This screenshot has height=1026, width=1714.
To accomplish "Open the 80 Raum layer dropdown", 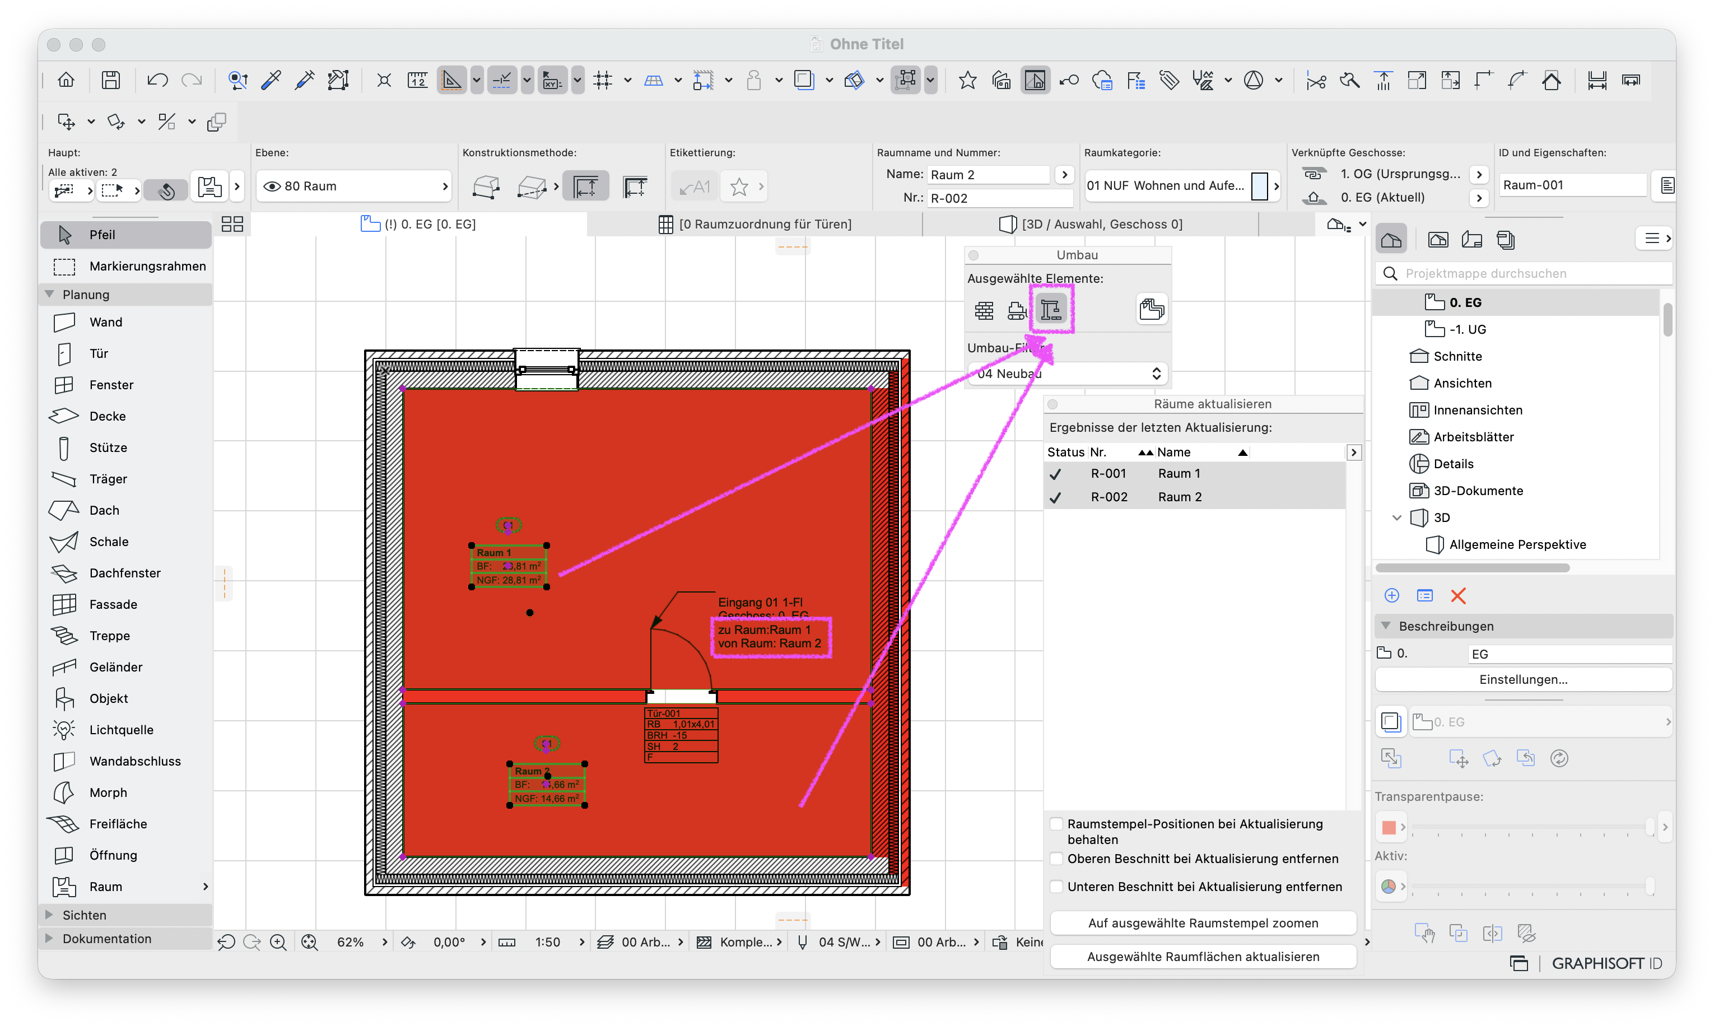I will (353, 186).
